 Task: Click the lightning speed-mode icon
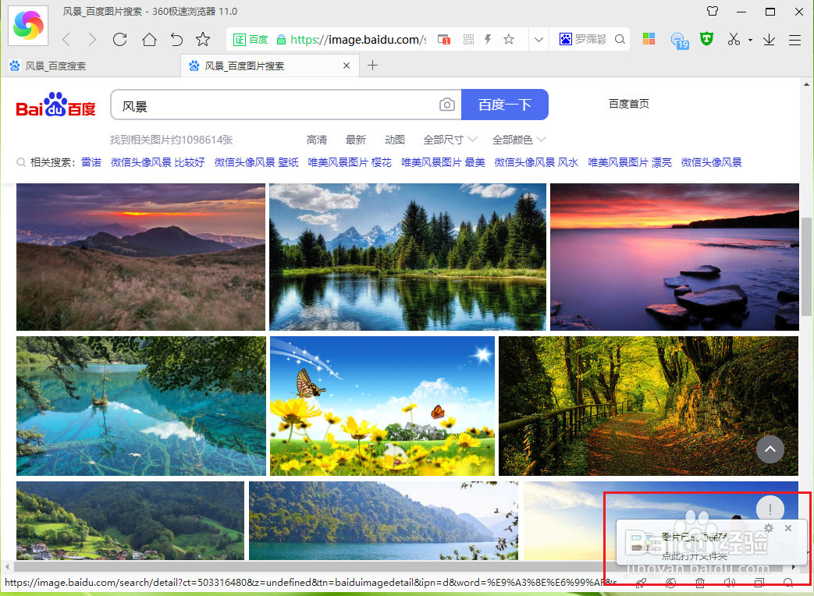pyautogui.click(x=488, y=39)
